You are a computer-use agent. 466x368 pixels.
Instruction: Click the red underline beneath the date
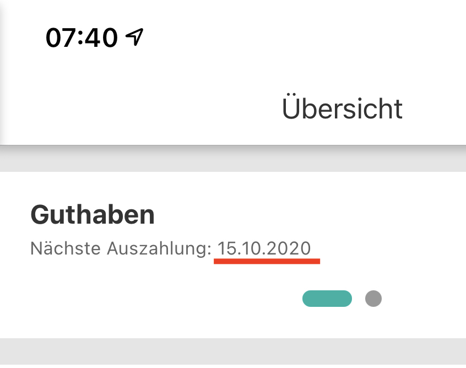[x=267, y=261]
